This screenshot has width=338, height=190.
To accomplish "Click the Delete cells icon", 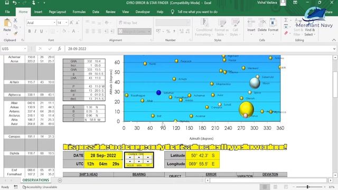I will 262,23.
